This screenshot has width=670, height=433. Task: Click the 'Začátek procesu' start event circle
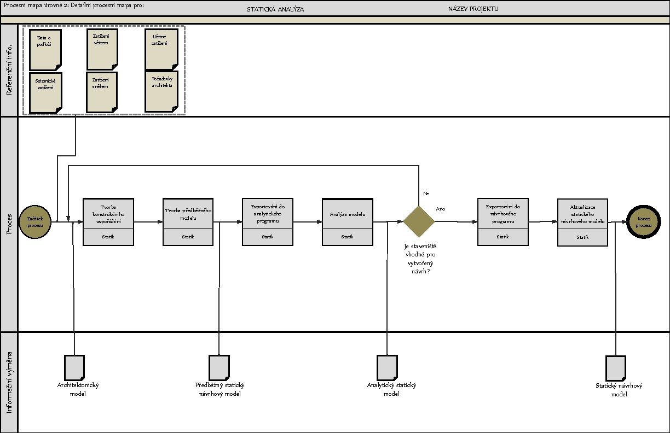(35, 222)
